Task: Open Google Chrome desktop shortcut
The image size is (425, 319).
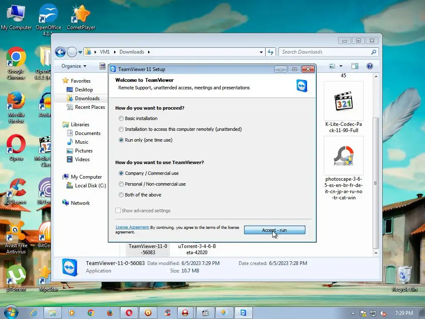Action: [16, 64]
